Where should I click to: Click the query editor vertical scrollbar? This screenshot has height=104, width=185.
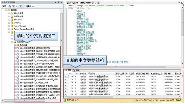coord(182,35)
